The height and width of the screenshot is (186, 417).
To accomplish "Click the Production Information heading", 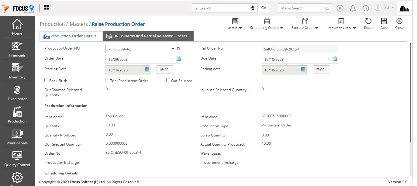I will coord(66,106).
